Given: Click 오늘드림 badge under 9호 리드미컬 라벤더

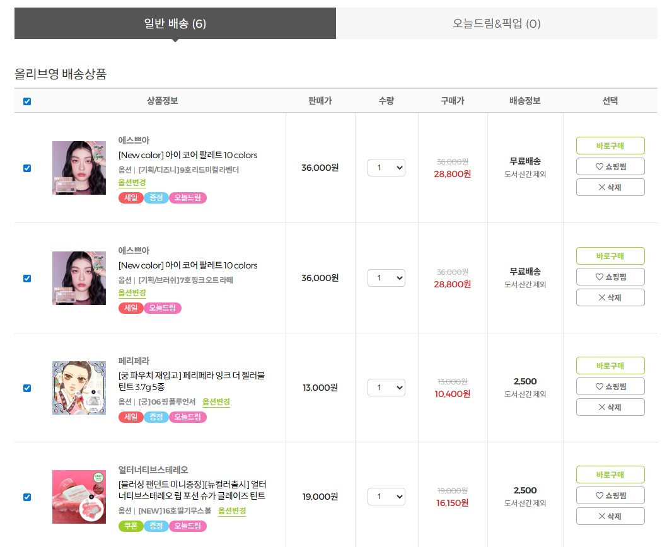Looking at the screenshot, I should (x=188, y=198).
